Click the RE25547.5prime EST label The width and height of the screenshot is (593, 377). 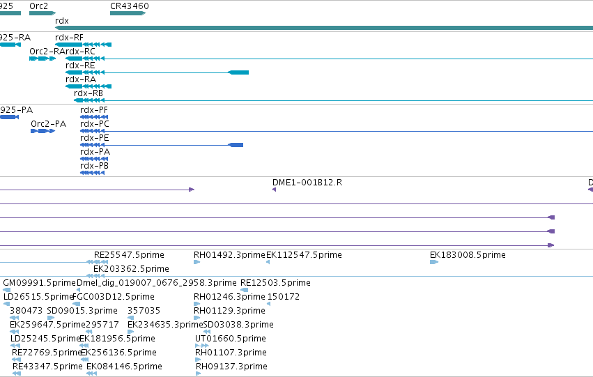[x=129, y=255]
